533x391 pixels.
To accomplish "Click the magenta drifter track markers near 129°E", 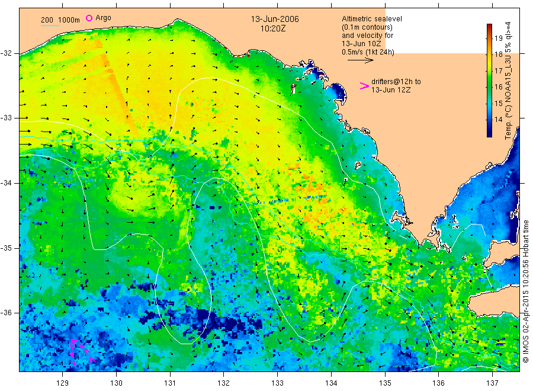I will pos(81,351).
